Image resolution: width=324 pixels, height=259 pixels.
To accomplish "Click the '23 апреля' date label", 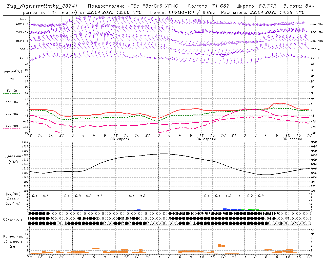I will [x=120, y=139].
